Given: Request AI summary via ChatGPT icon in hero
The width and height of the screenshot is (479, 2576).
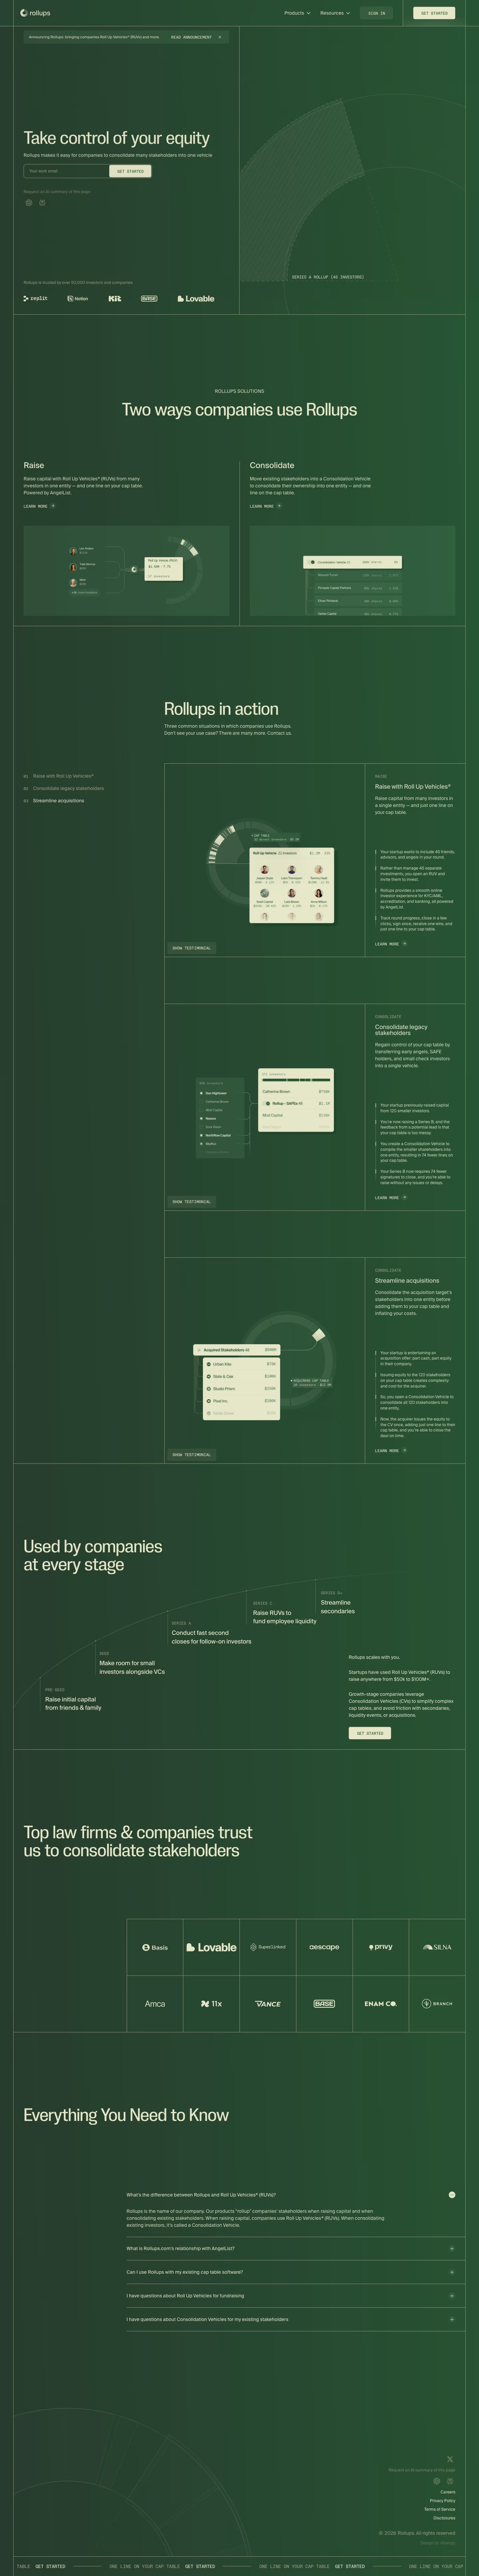Looking at the screenshot, I should point(29,203).
